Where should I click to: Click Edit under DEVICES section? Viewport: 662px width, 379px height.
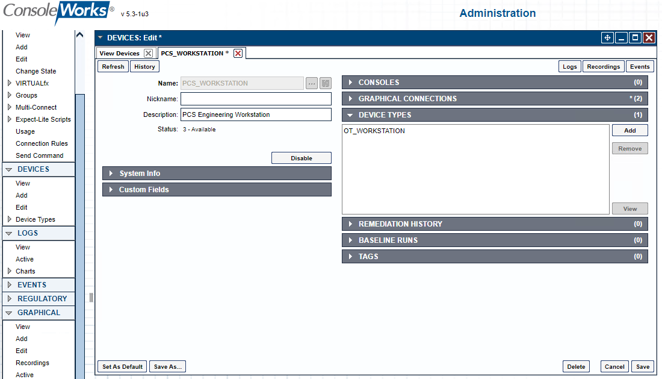click(22, 207)
